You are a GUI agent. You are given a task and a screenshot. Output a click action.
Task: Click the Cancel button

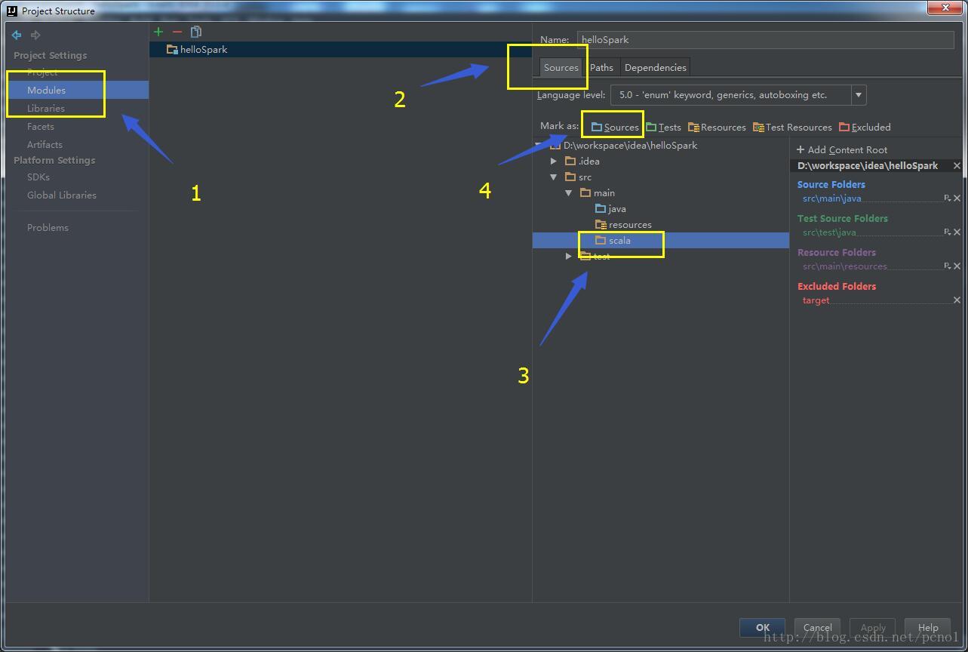click(x=818, y=627)
